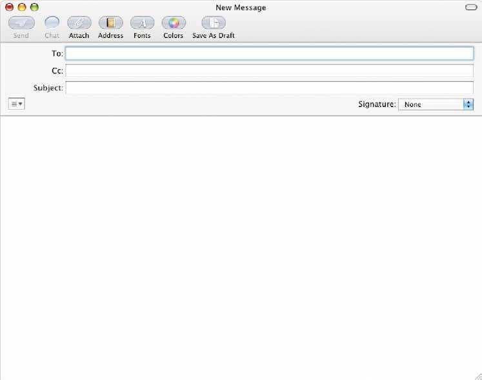Minimize the New Message window
This screenshot has height=380, width=482.
pyautogui.click(x=22, y=7)
